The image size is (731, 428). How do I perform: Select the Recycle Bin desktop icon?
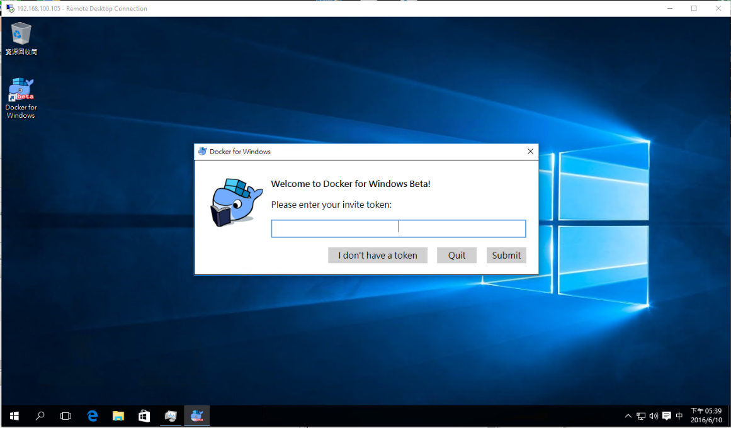click(21, 38)
